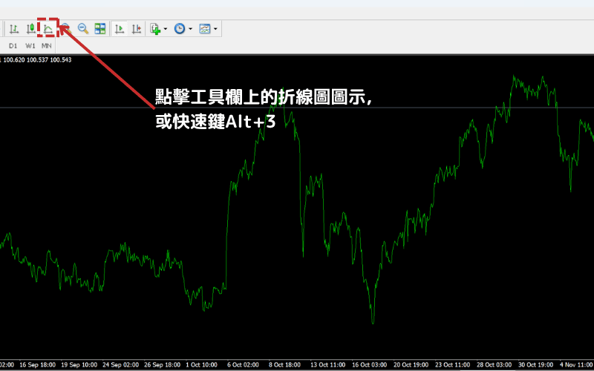Select the W1 weekly timeframe

(30, 46)
